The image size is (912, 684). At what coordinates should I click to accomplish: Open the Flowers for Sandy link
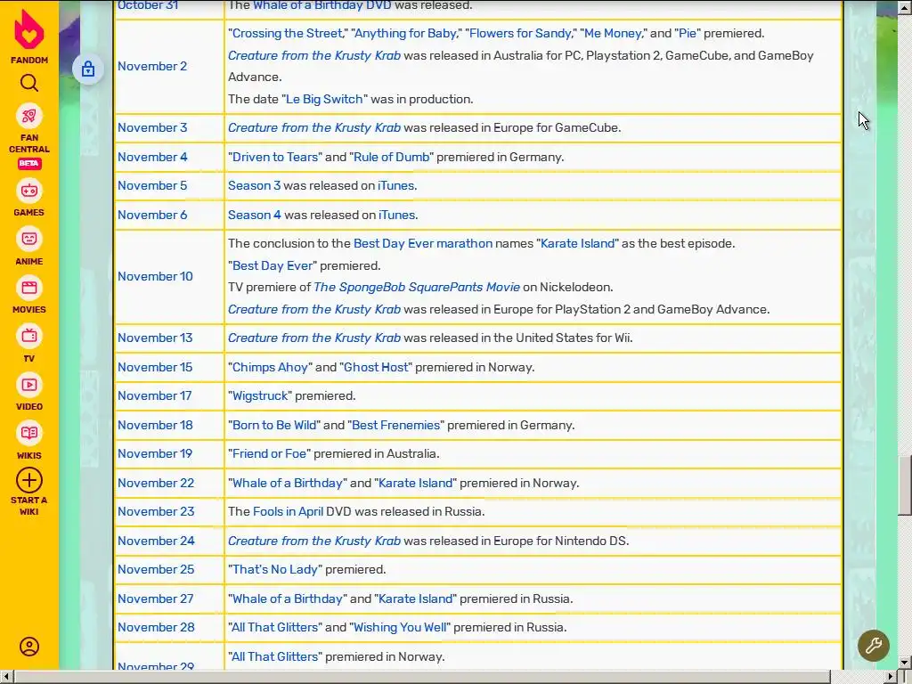point(520,34)
